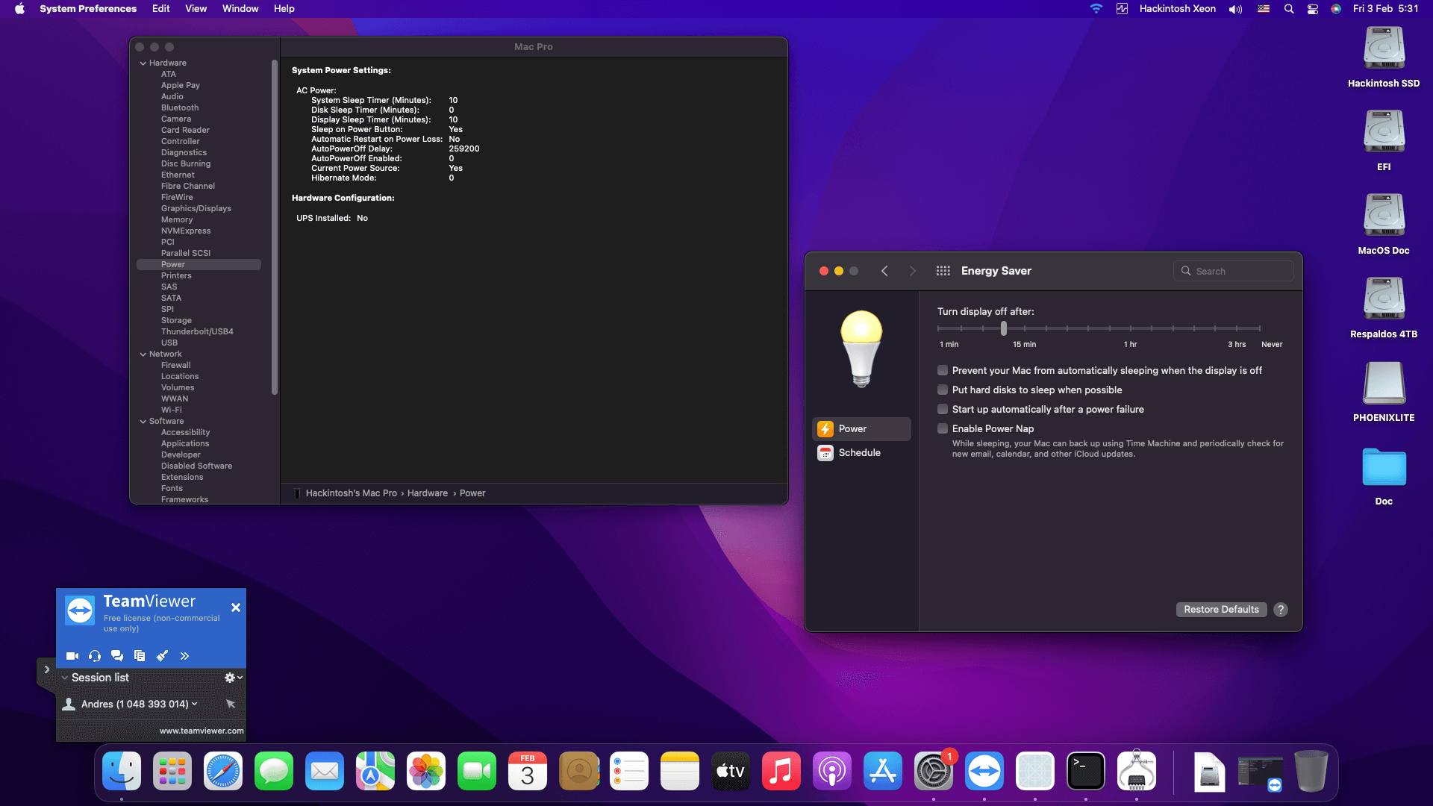Open the Window menu
Viewport: 1433px width, 806px height.
240,9
